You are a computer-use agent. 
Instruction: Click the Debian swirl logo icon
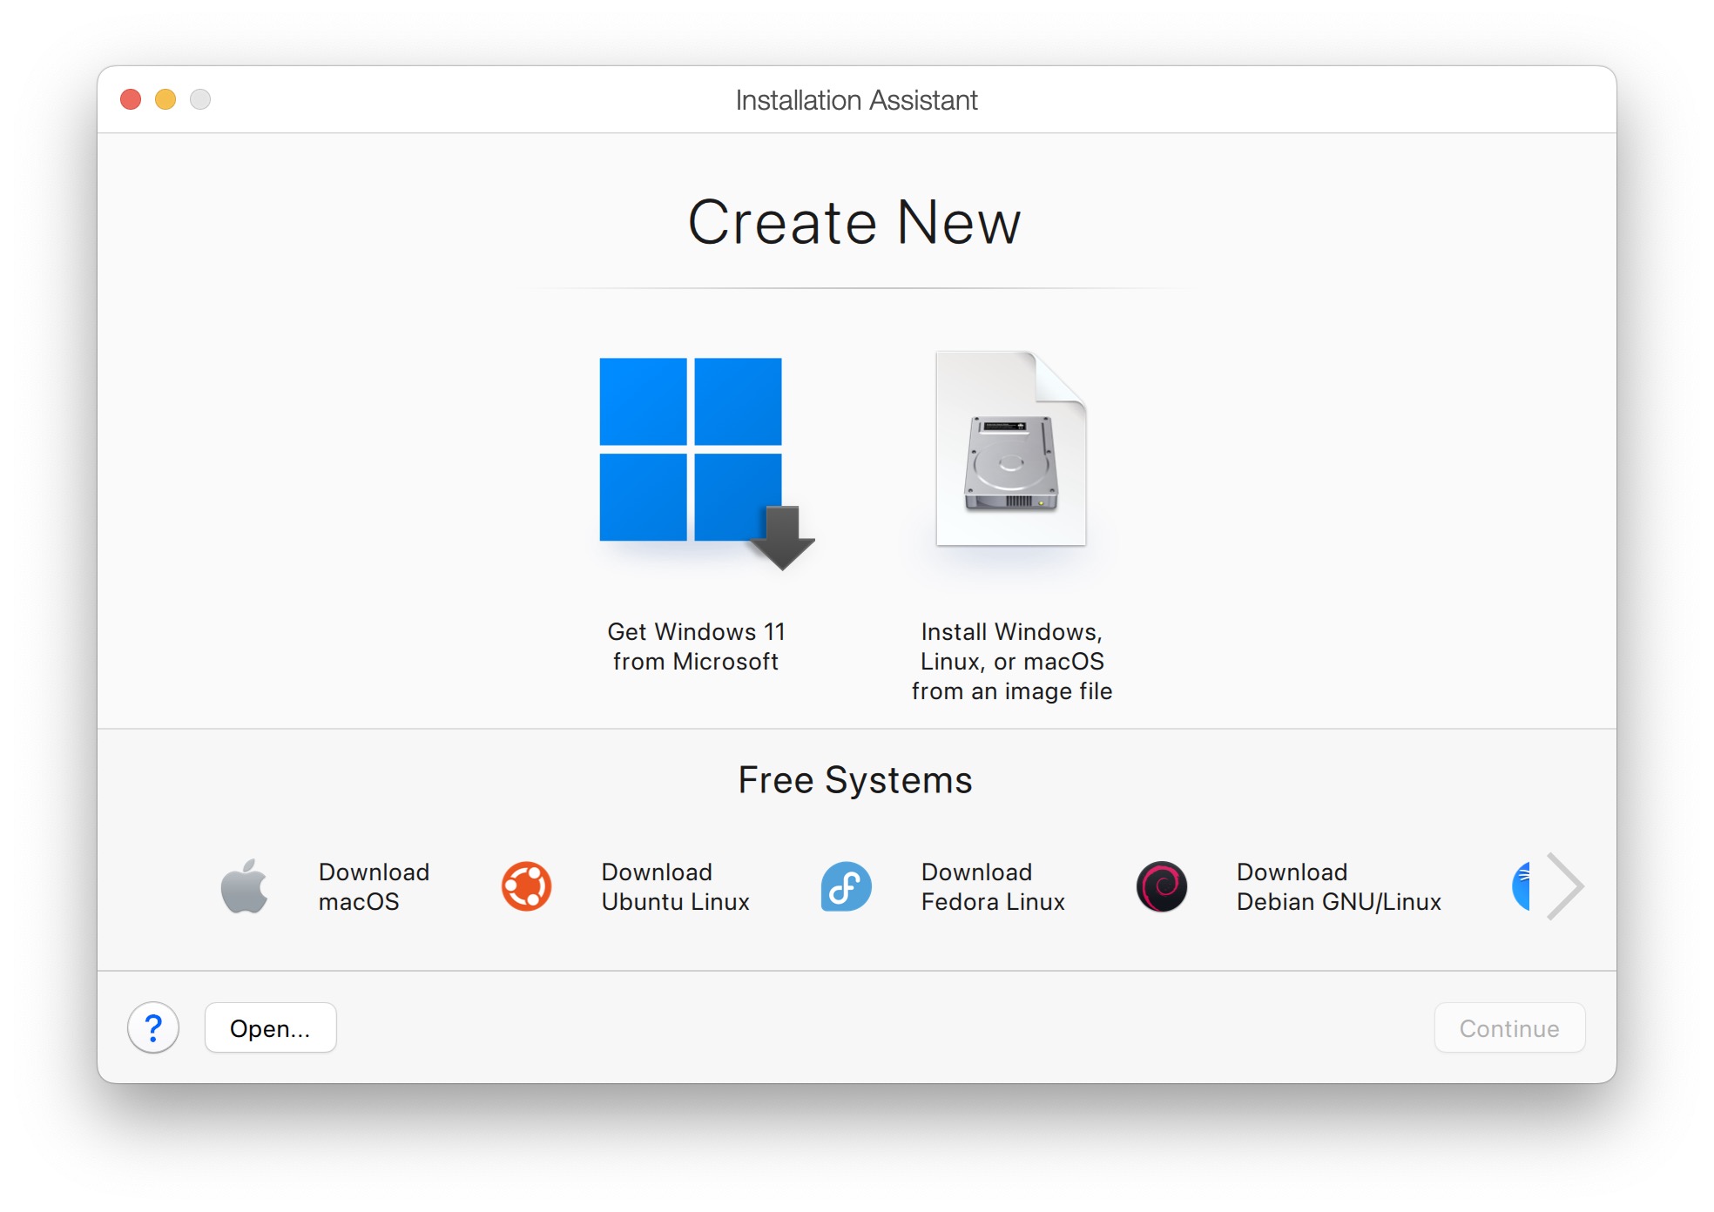tap(1161, 886)
